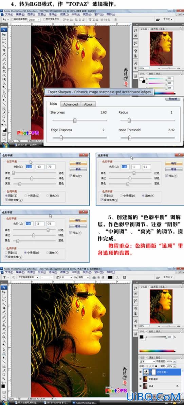Select the Pen tool in the top Photoshop toolbar
Screen dimensions: 184x405
click(4, 92)
